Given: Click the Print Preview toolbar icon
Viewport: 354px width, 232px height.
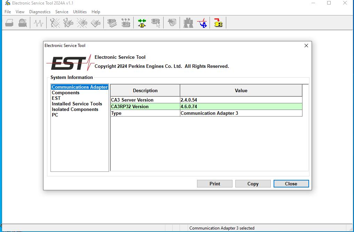Looking at the screenshot, I should point(23,23).
